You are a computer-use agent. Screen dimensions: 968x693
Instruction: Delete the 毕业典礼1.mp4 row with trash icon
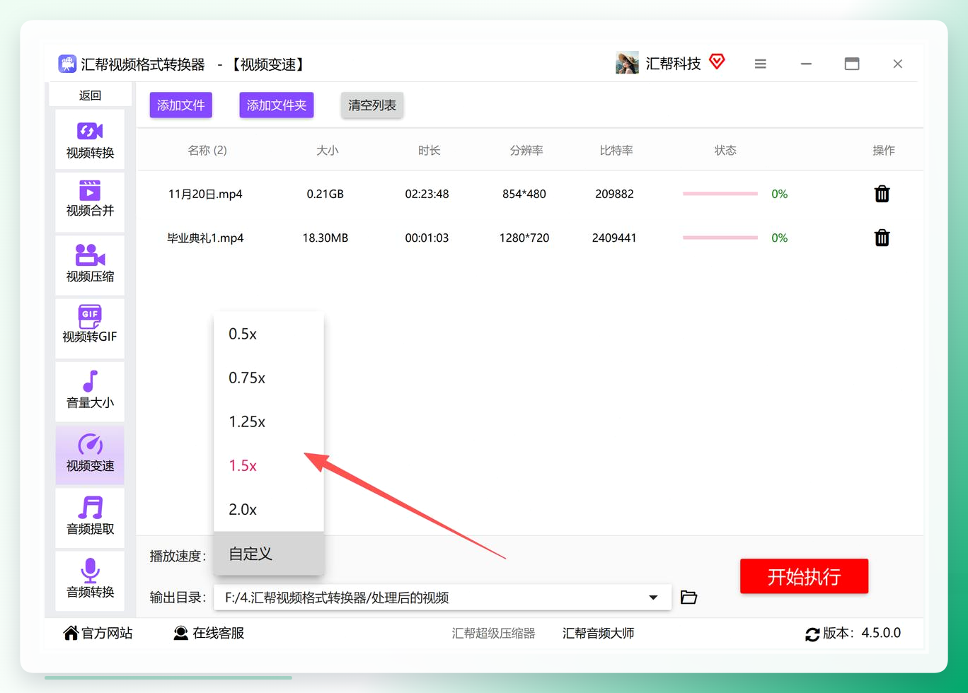(x=882, y=238)
